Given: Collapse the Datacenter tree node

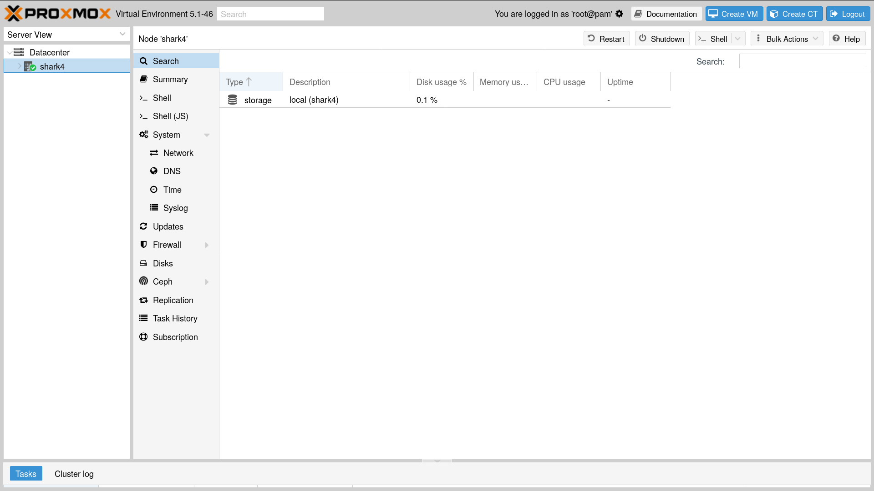Looking at the screenshot, I should coord(10,52).
